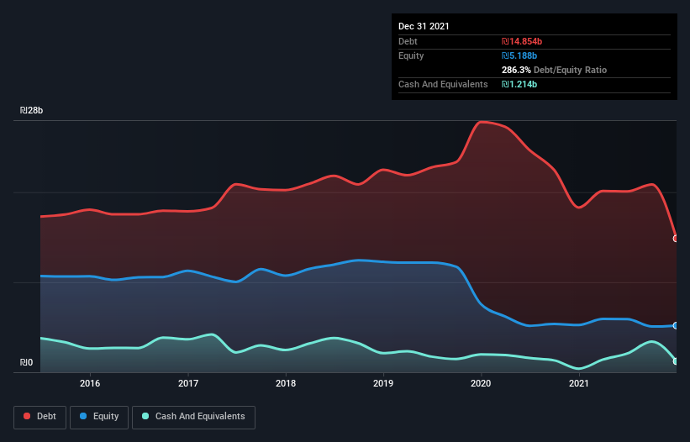Click the 2018 x-axis label

click(286, 383)
